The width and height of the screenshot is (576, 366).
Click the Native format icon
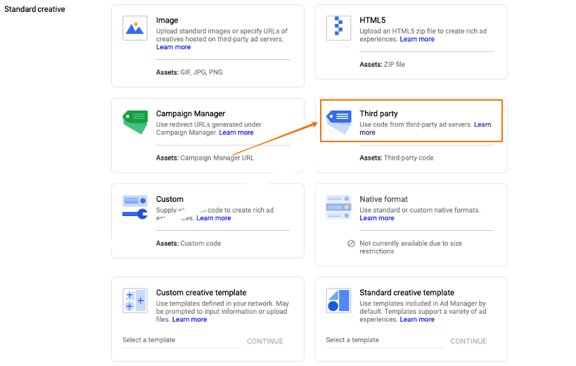pyautogui.click(x=338, y=207)
